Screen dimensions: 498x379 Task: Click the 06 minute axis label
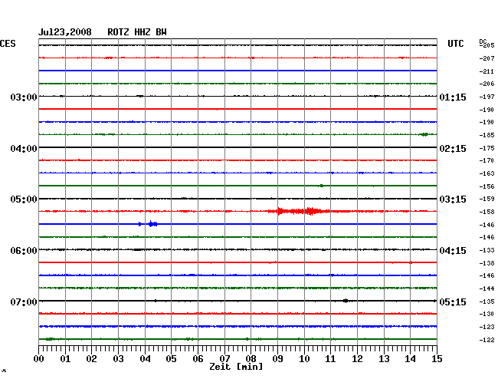198,359
